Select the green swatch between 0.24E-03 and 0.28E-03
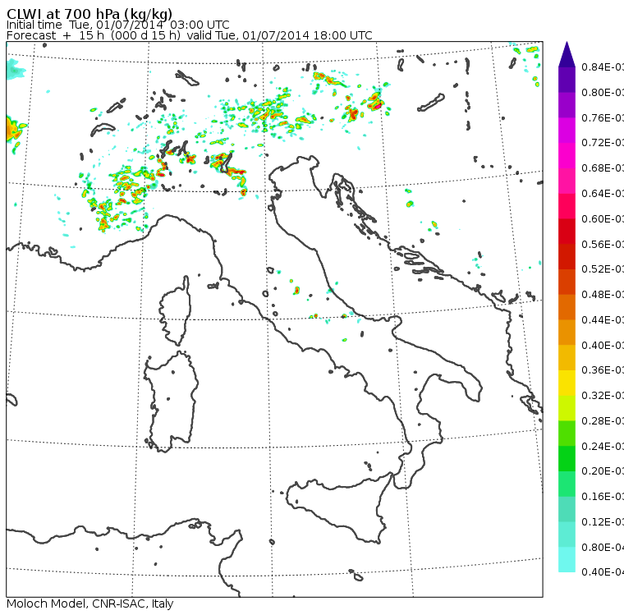 coord(567,434)
